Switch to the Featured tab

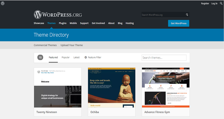point(53,57)
